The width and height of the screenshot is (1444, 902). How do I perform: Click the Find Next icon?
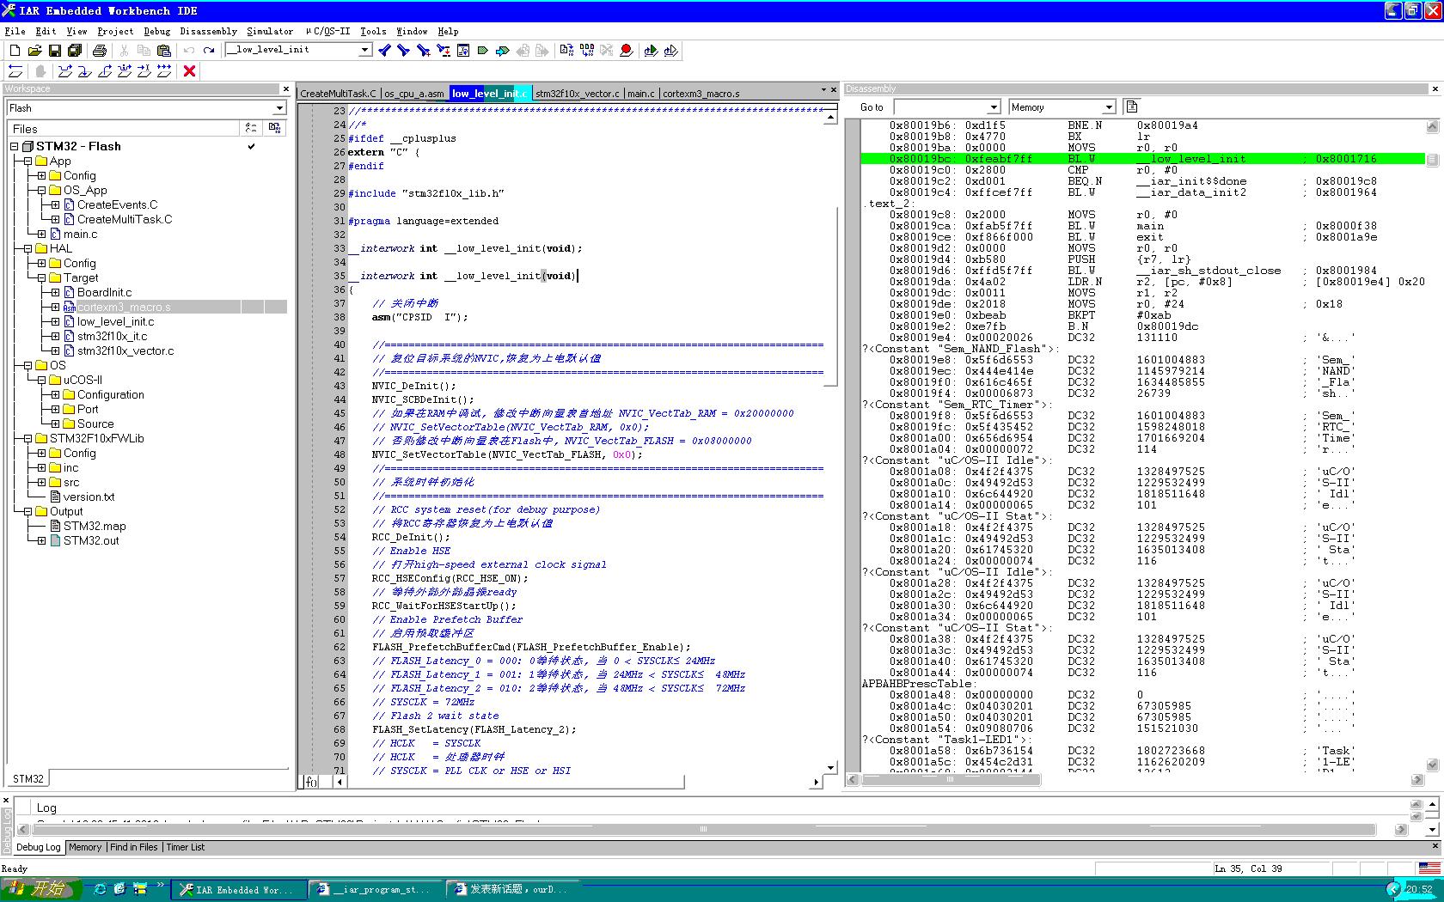pos(403,51)
